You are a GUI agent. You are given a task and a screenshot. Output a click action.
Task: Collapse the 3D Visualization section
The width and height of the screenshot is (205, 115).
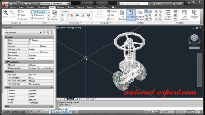tap(52, 62)
